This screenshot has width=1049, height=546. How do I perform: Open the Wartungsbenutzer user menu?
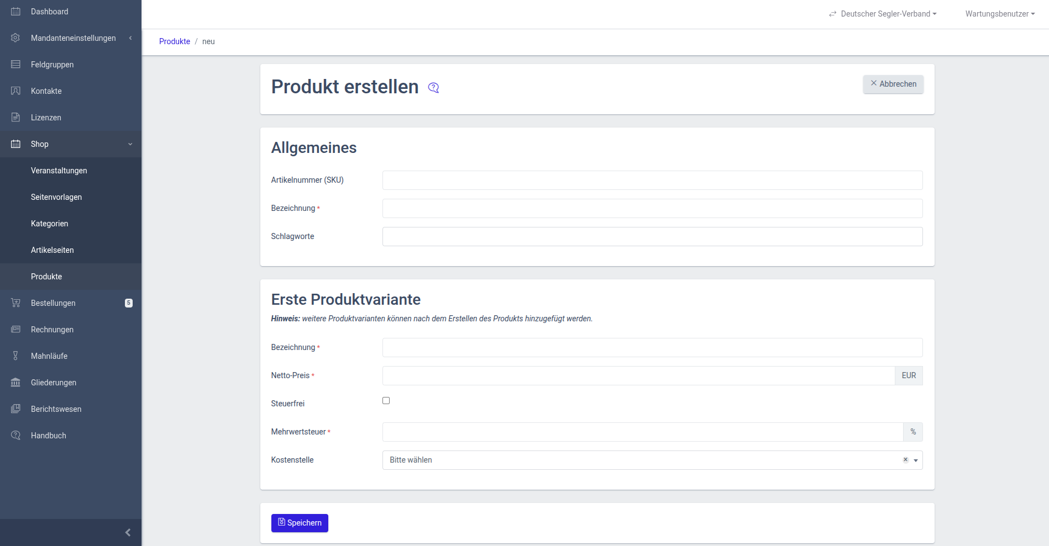pyautogui.click(x=1000, y=14)
